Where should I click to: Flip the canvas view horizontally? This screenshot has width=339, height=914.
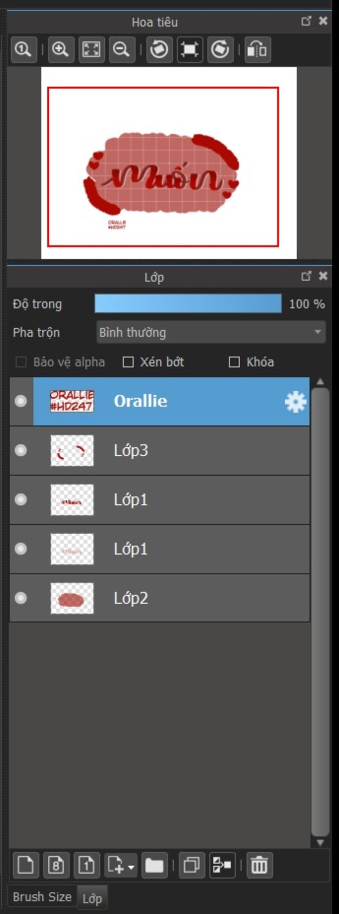click(x=257, y=49)
